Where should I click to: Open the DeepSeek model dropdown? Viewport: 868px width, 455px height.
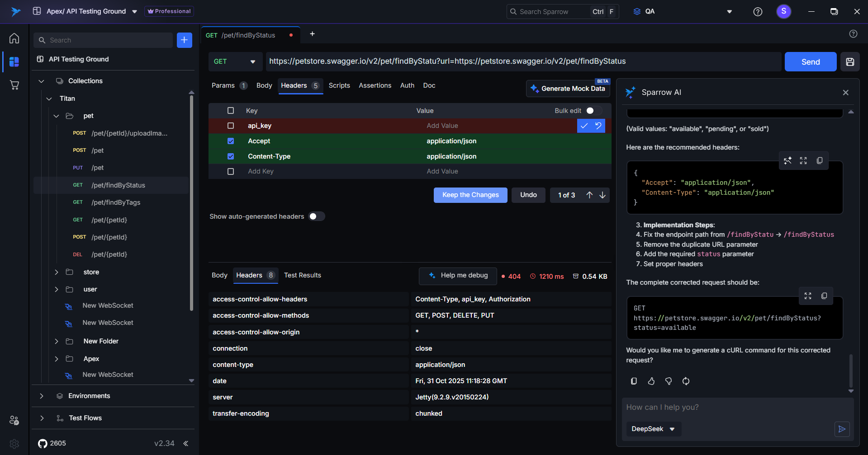653,429
